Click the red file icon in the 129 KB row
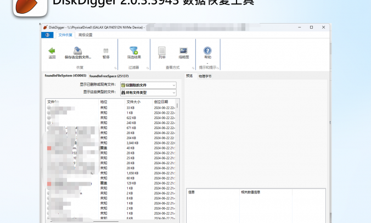 coord(49,183)
